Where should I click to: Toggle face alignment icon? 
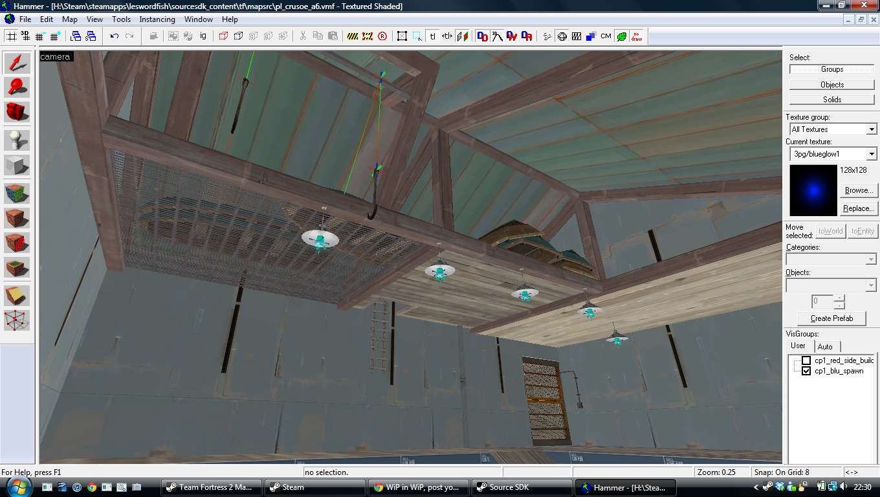click(x=462, y=36)
